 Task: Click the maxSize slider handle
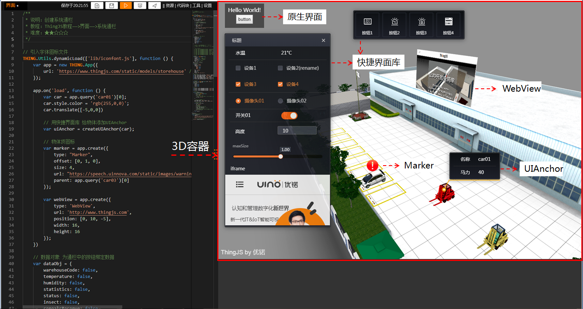281,156
